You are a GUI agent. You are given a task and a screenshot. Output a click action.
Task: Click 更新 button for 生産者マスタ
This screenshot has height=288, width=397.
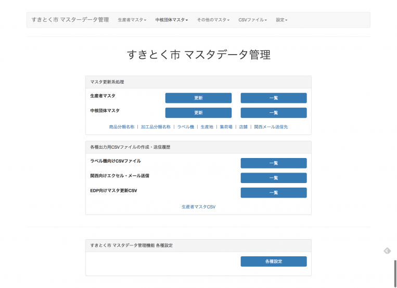pos(198,98)
